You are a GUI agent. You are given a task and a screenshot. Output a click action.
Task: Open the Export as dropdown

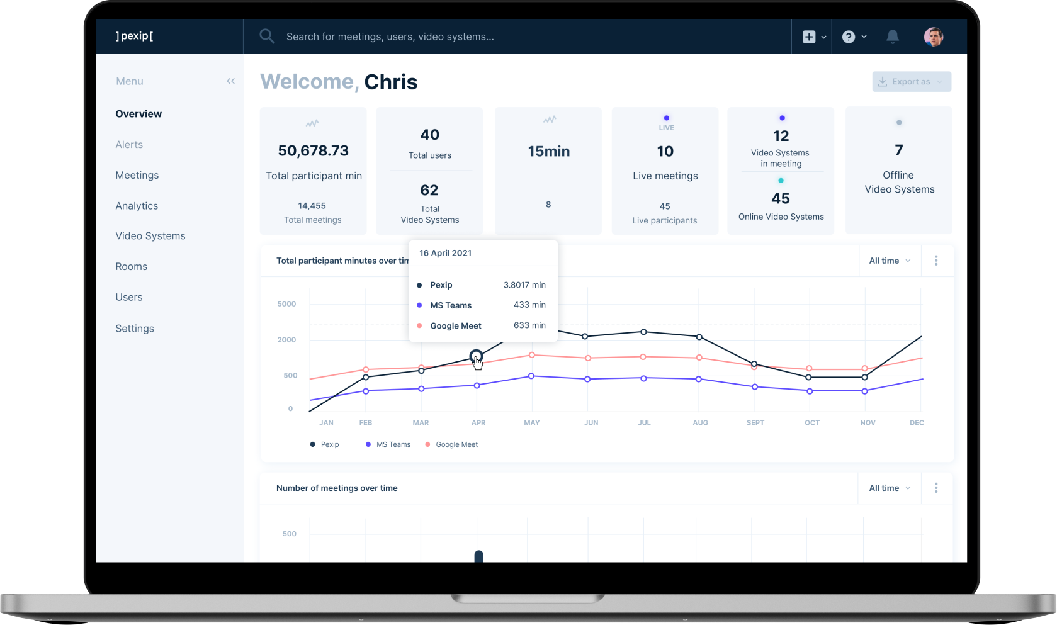tap(911, 82)
